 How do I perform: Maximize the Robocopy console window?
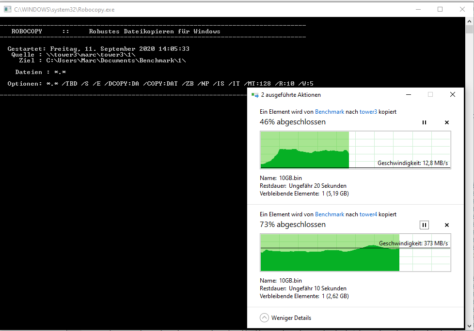[x=440, y=9]
